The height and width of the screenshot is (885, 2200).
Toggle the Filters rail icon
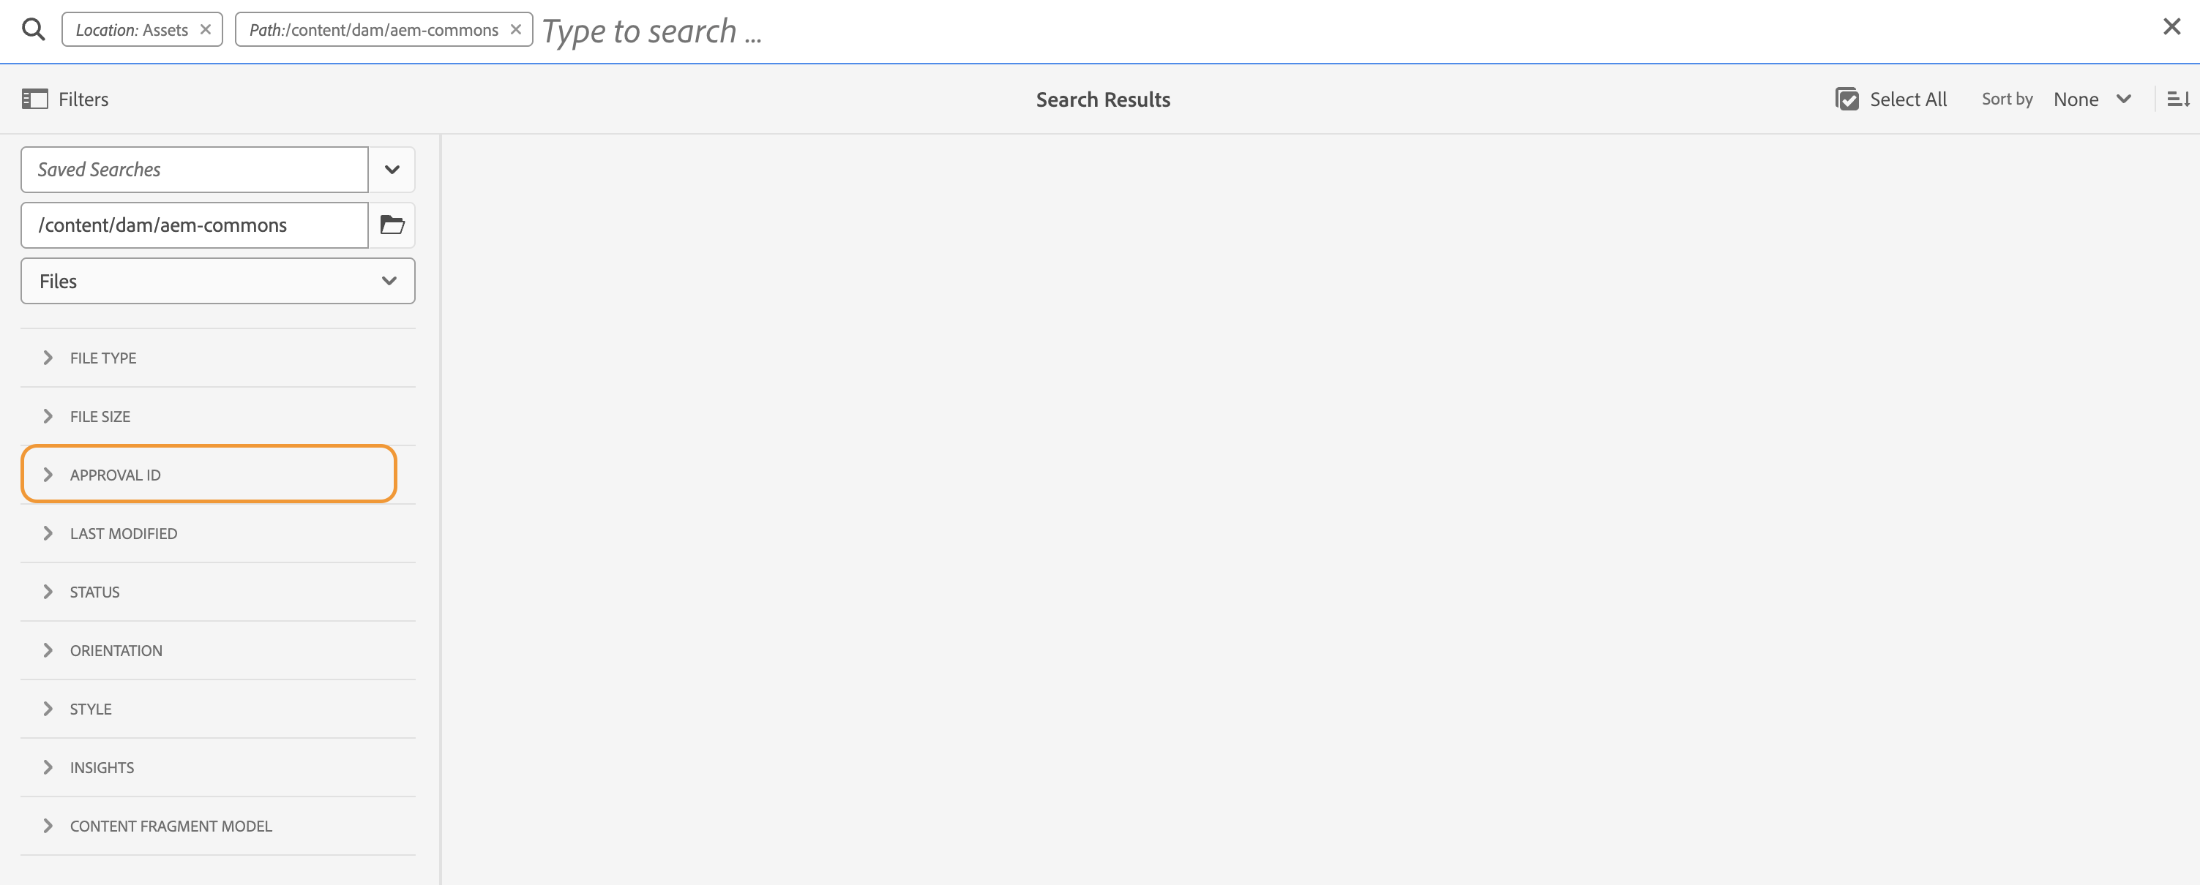[34, 99]
